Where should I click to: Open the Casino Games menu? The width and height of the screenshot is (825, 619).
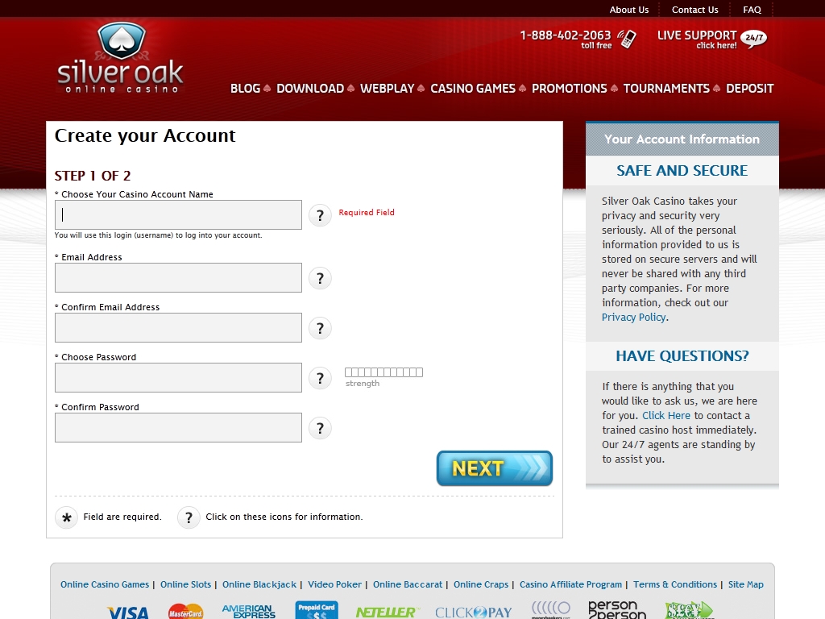[x=473, y=89]
